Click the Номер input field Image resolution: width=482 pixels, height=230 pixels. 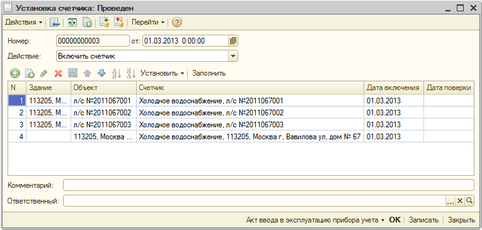pyautogui.click(x=93, y=40)
